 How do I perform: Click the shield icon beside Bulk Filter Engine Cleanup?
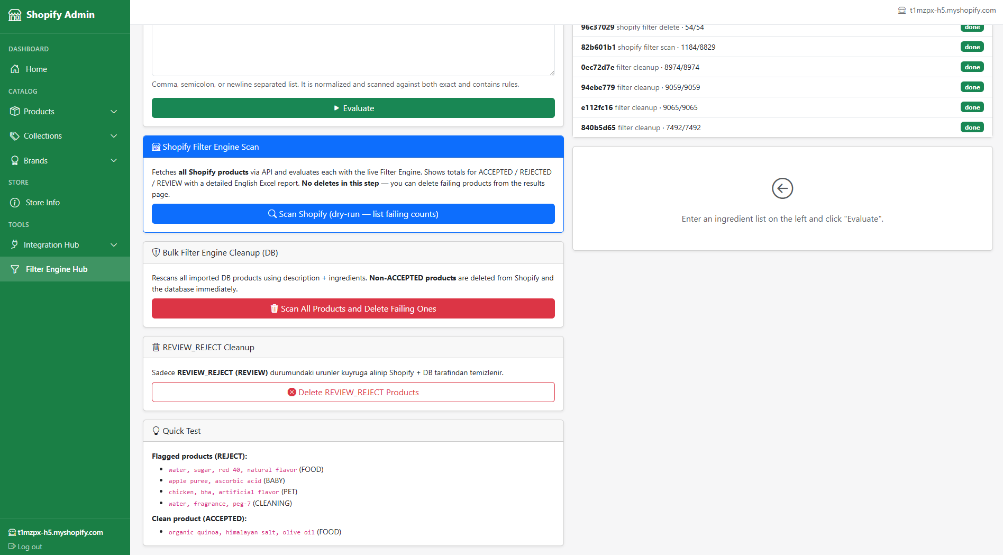pos(156,253)
